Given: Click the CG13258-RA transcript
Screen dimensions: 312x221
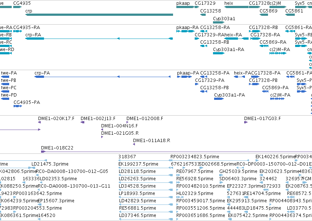Looking at the screenshot, I should point(203,31).
